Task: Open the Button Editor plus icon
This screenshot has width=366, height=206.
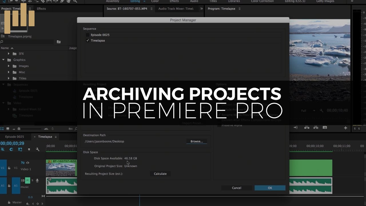Action: pyautogui.click(x=346, y=128)
